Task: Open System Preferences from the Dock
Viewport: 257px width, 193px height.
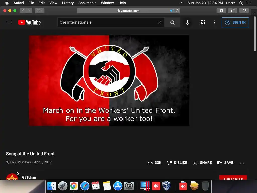Action: 129,186
